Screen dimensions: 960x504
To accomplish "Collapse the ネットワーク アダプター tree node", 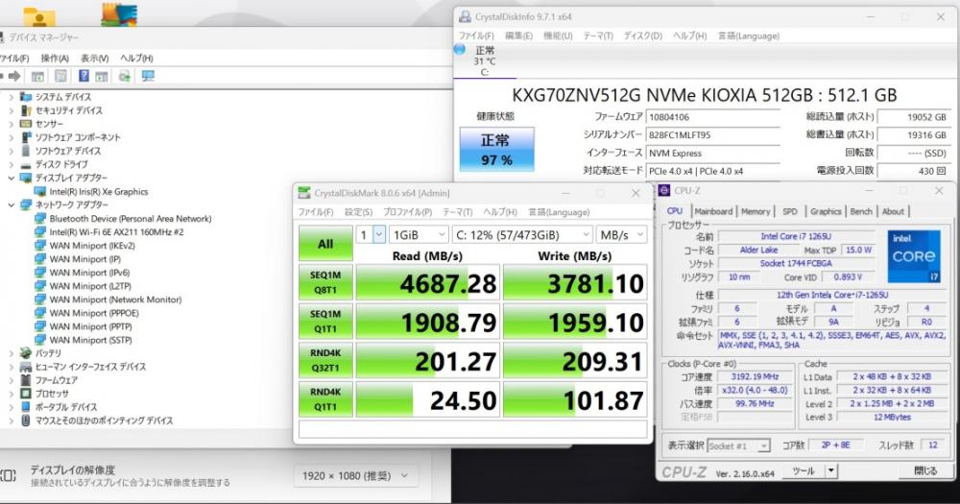I will pos(11,204).
